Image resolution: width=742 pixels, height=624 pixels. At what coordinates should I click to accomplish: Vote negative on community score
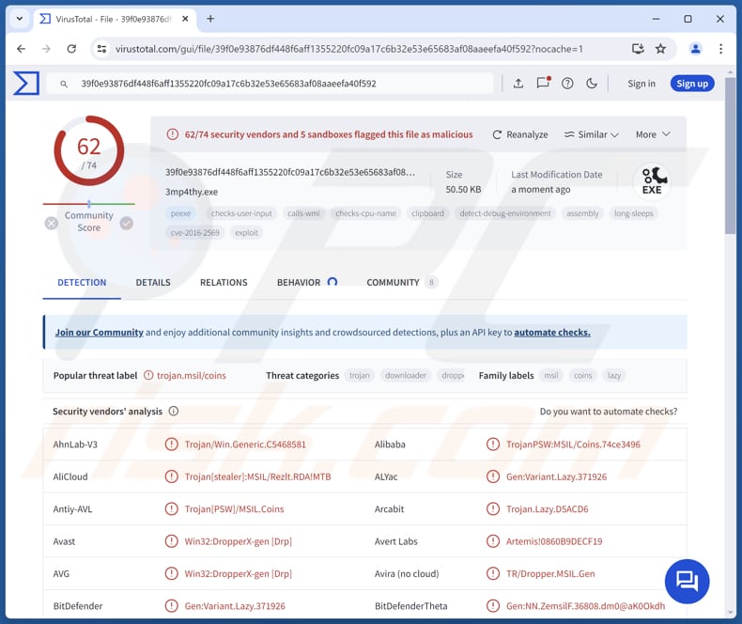tap(52, 223)
